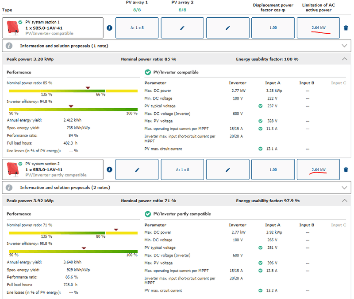Click the info icon for PV system section 2
354x299 pixels.
tap(109, 169)
